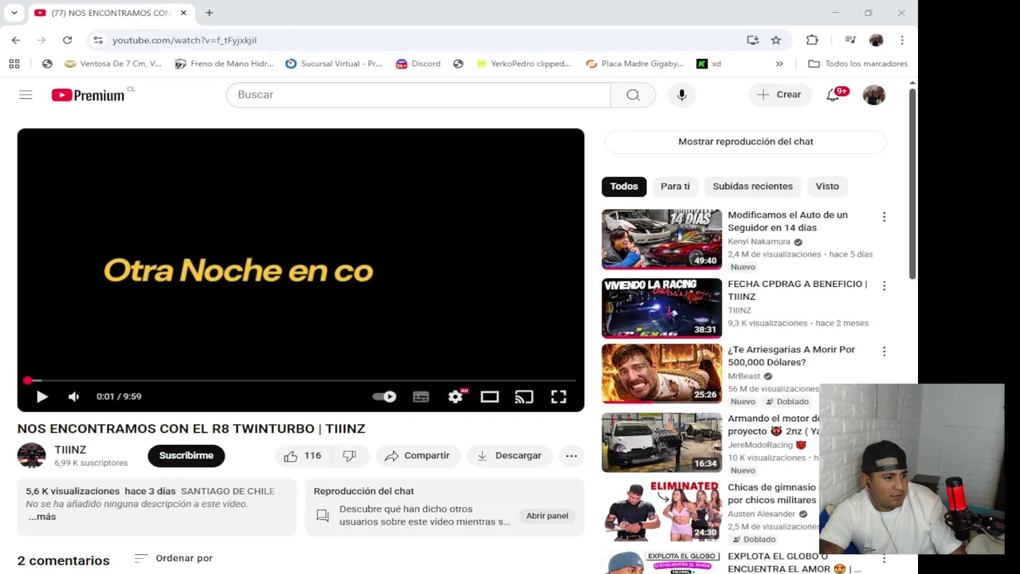Open the chat replay with Abrir panel
This screenshot has height=574, width=1020.
[x=547, y=516]
